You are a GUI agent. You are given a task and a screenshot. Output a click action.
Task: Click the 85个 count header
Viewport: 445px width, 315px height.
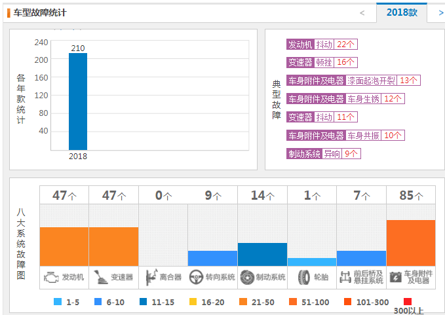pos(411,195)
